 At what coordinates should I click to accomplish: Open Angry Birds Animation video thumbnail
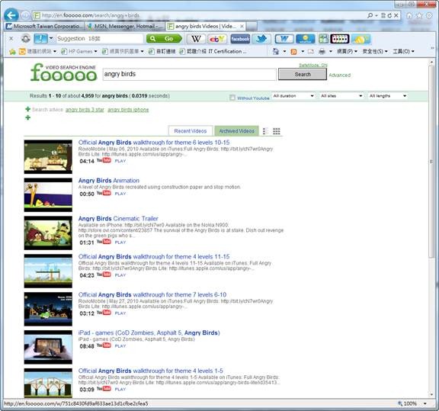point(48,194)
